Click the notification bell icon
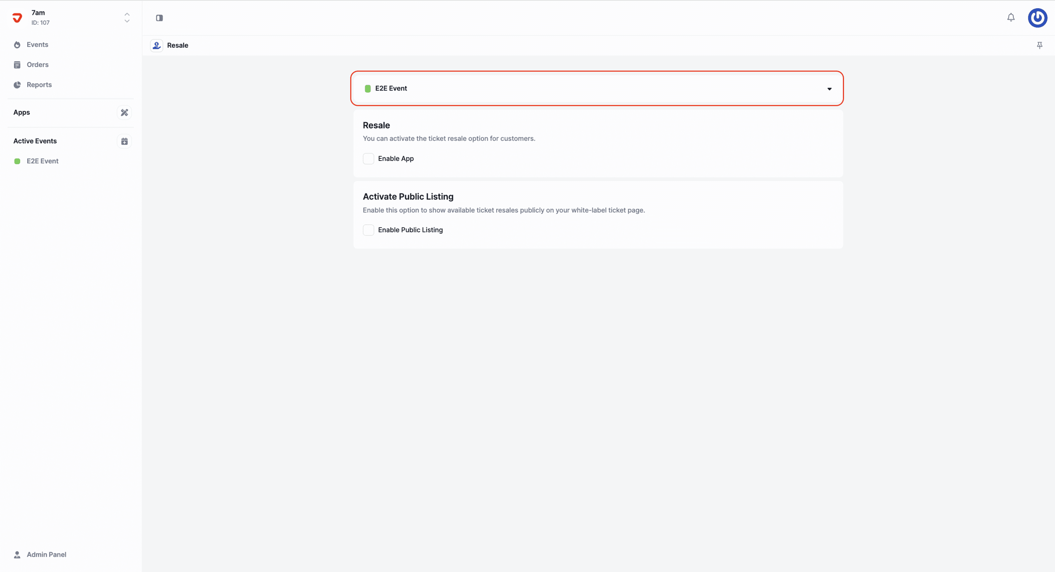Viewport: 1055px width, 572px height. coord(1011,17)
